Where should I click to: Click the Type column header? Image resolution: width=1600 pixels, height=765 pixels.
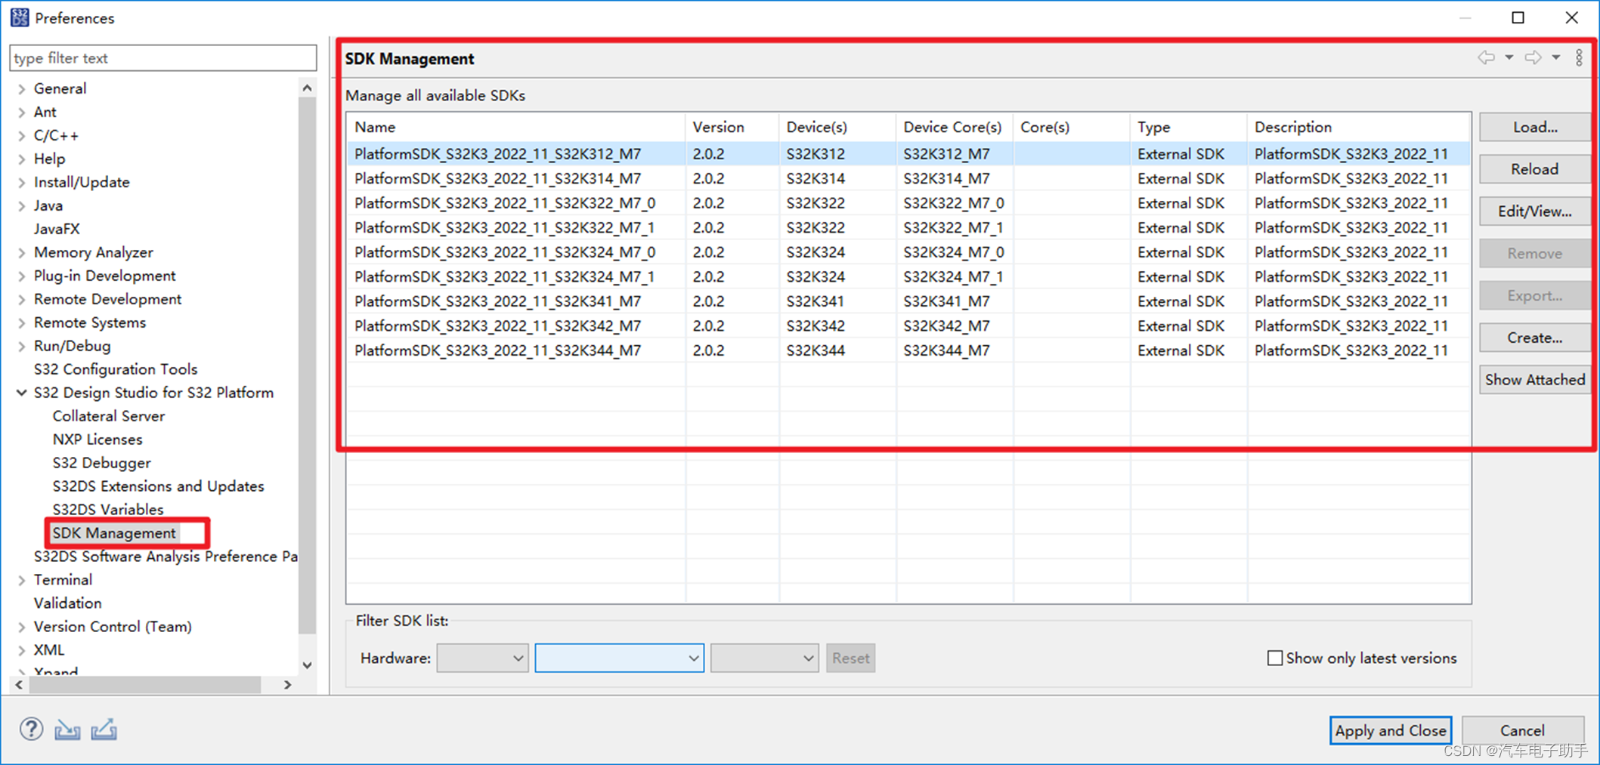pos(1190,127)
